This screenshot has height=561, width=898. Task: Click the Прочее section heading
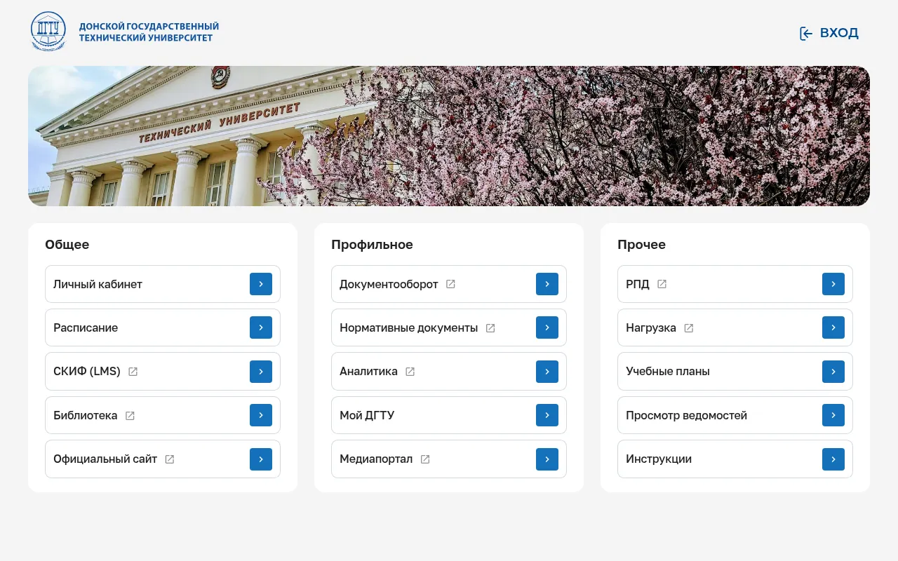click(641, 245)
